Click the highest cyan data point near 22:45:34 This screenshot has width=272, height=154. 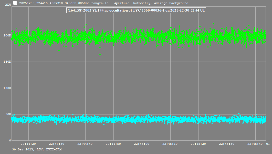click(x=239, y=113)
